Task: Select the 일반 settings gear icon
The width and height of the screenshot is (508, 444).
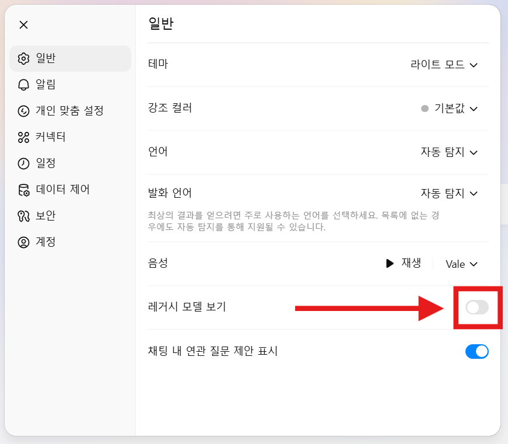Action: coord(24,58)
